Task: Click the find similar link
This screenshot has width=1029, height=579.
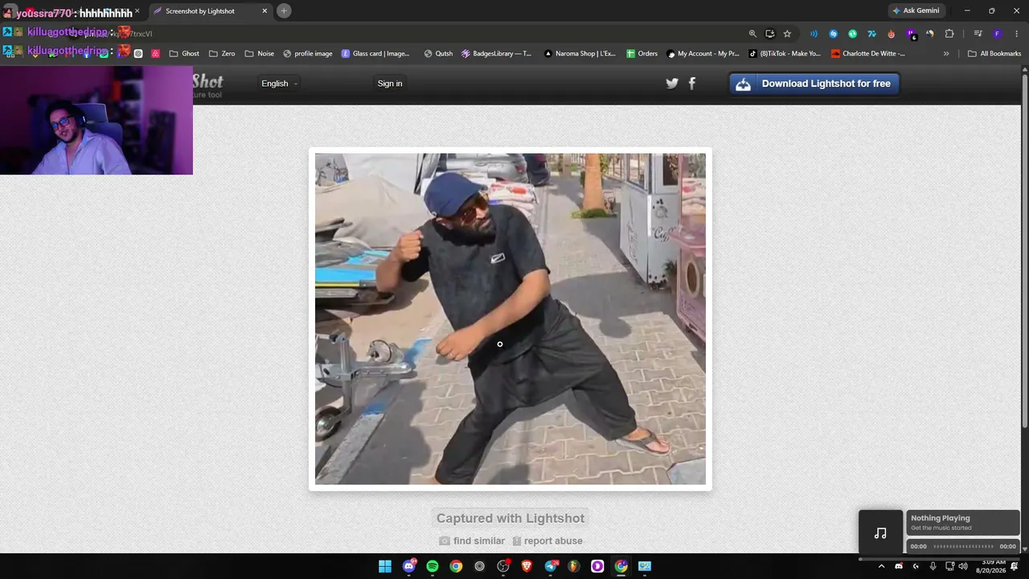Action: point(472,541)
